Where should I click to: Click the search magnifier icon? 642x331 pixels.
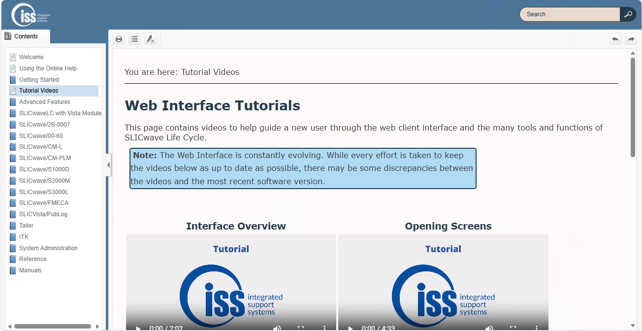pos(628,14)
